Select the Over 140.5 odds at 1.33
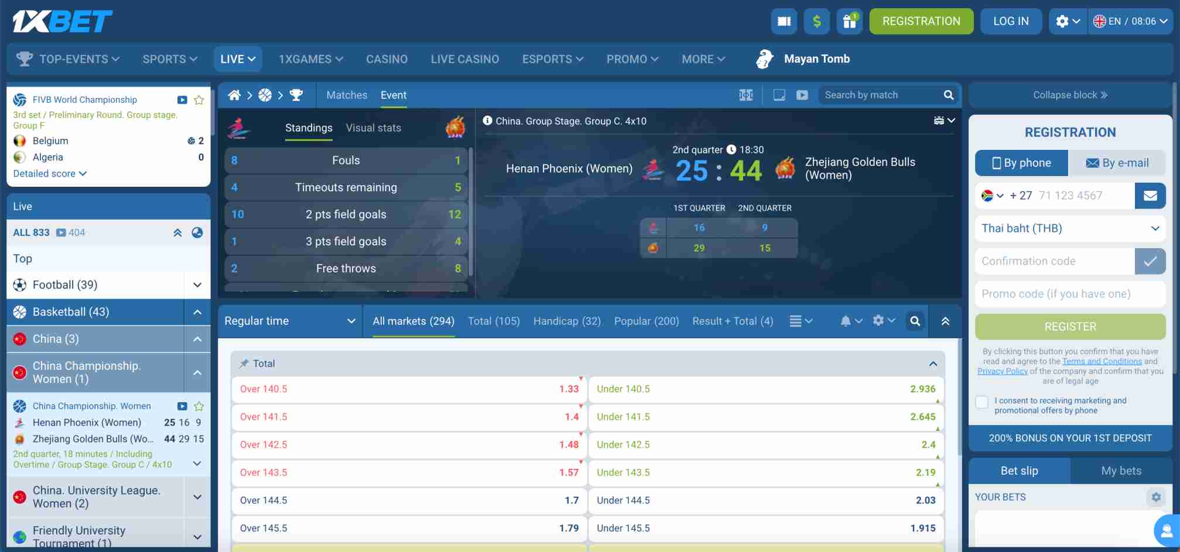The height and width of the screenshot is (552, 1180). point(408,389)
